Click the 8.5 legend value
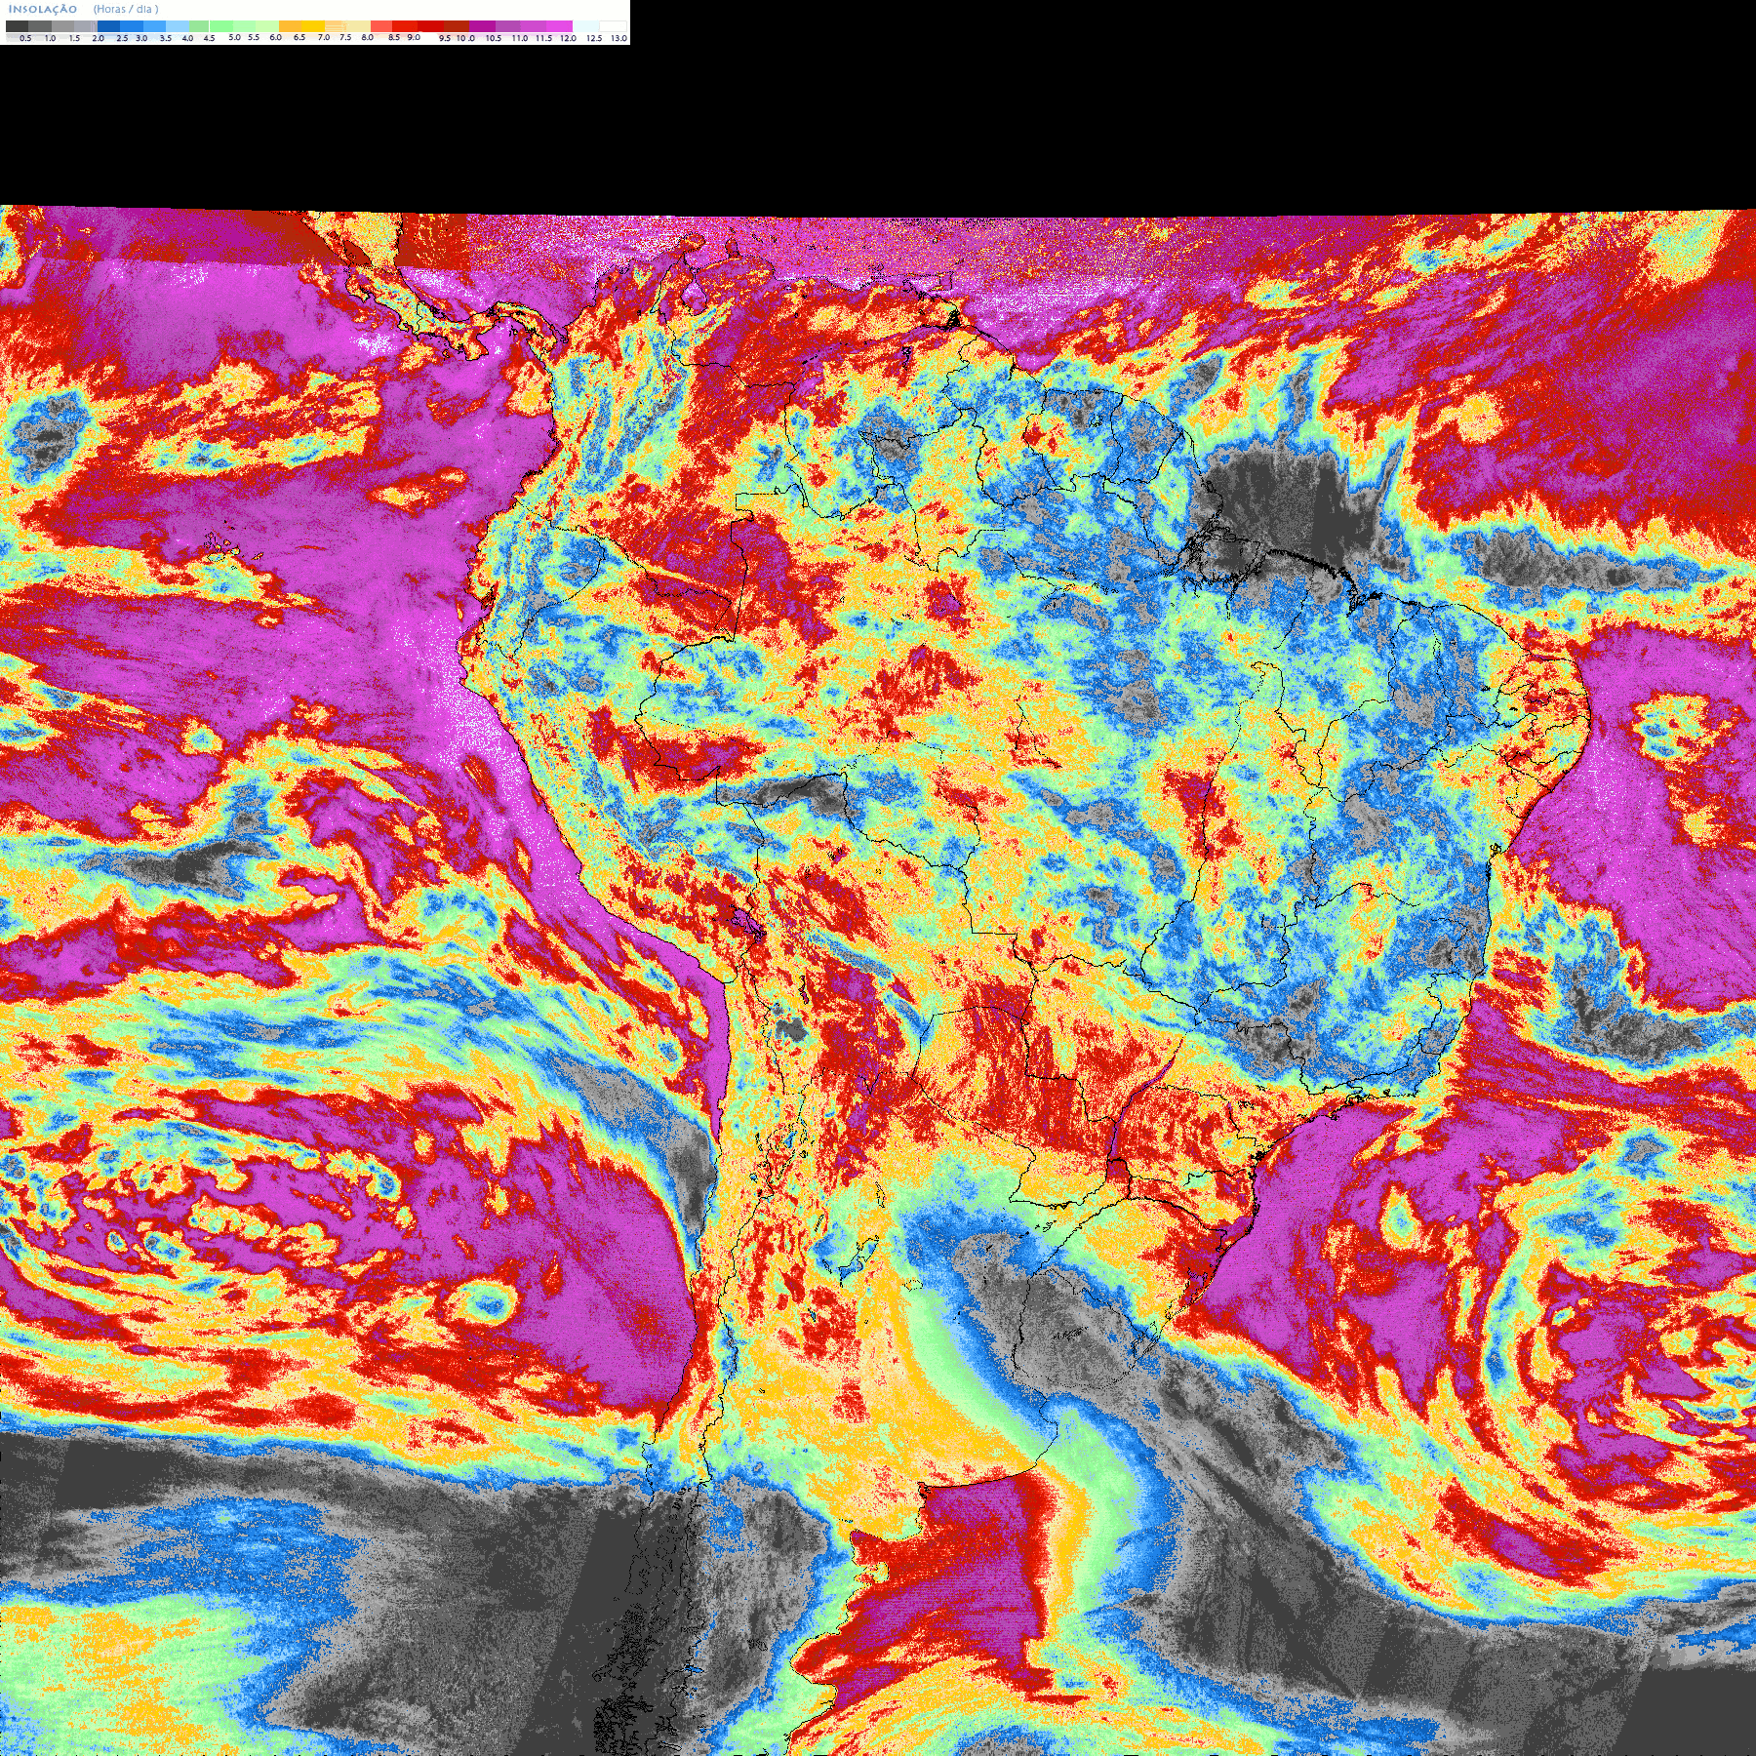The height and width of the screenshot is (1756, 1756). tap(394, 37)
